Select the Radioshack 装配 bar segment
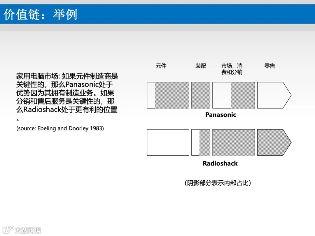This screenshot has width=315, height=236. coord(201,142)
